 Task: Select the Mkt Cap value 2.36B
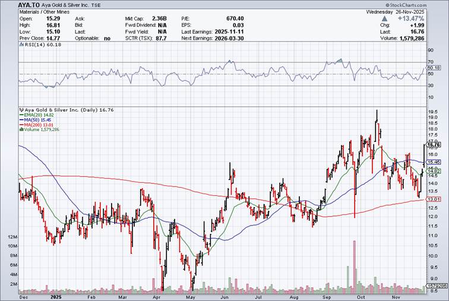coord(159,18)
